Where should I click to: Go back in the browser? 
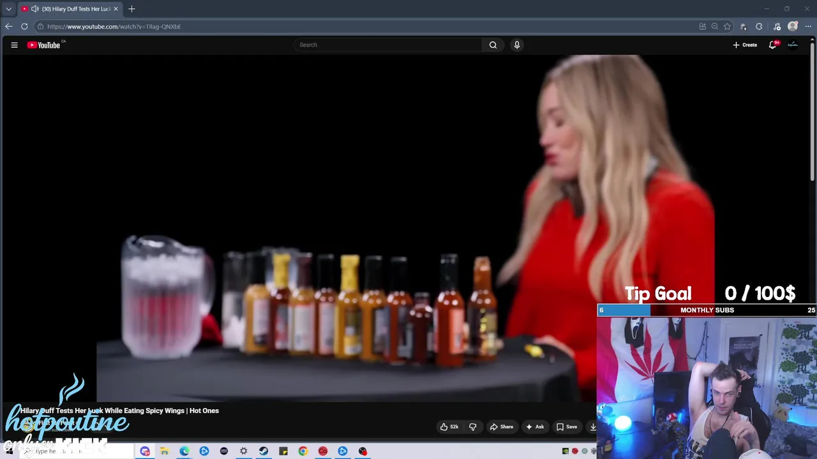point(8,26)
